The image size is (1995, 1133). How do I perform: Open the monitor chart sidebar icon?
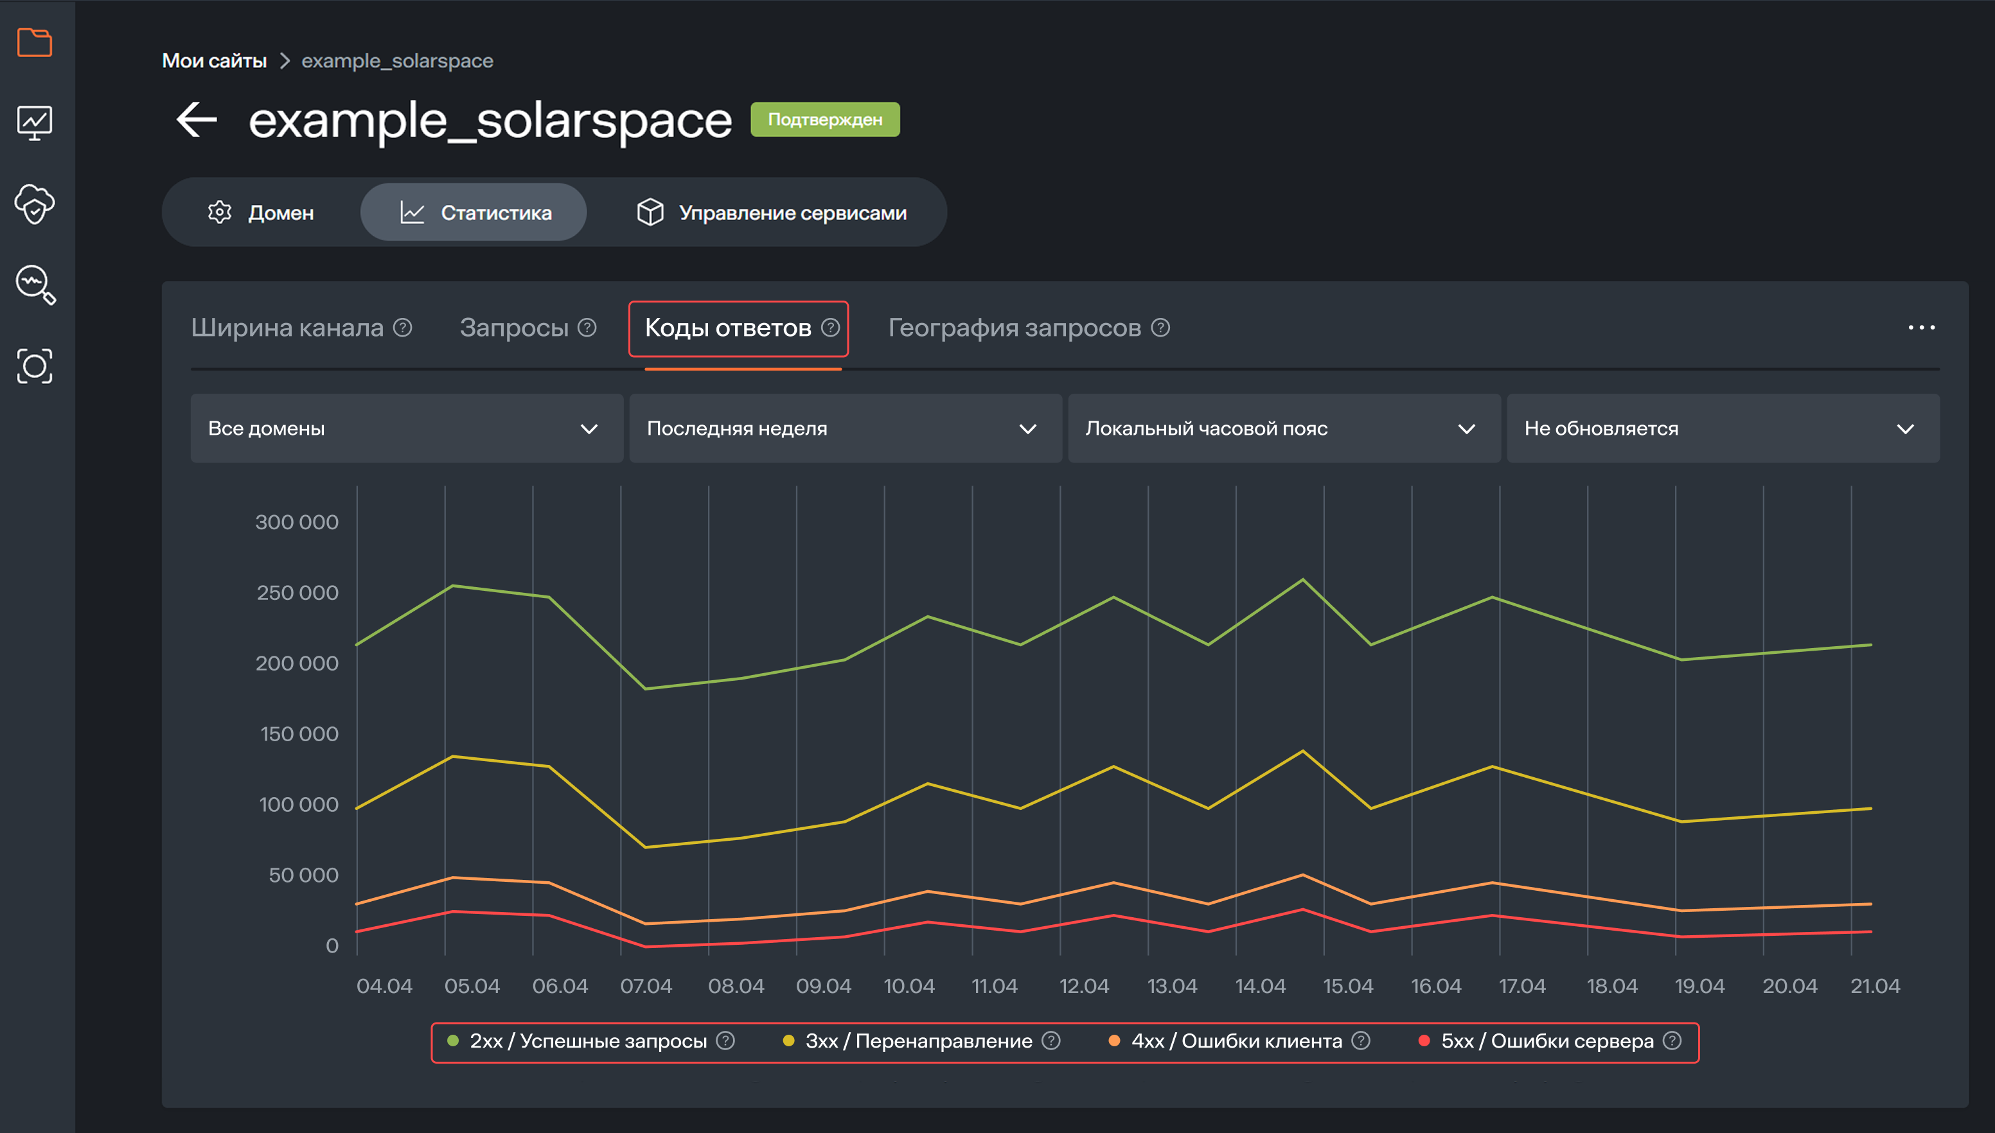(34, 123)
